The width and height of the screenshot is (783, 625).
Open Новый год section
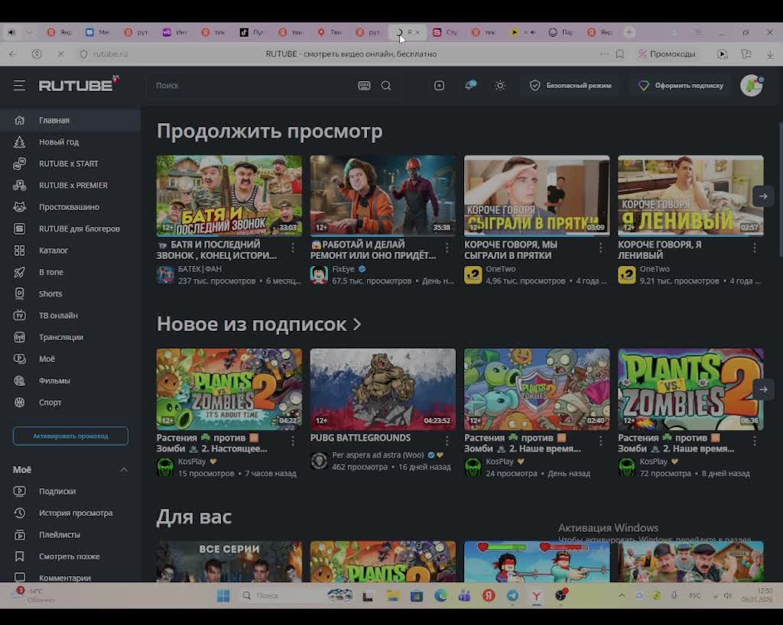[x=70, y=142]
